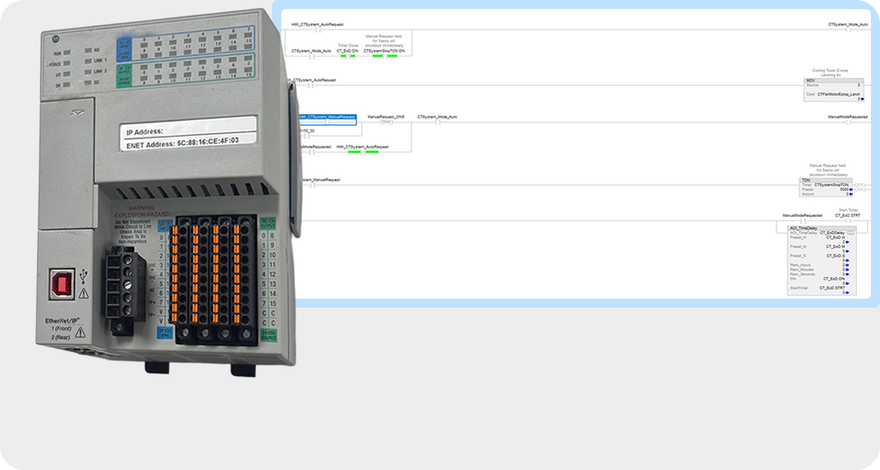
Task: Click the green-highlighted HMI_CTSystem_AutoRequest contact
Action: (363, 151)
